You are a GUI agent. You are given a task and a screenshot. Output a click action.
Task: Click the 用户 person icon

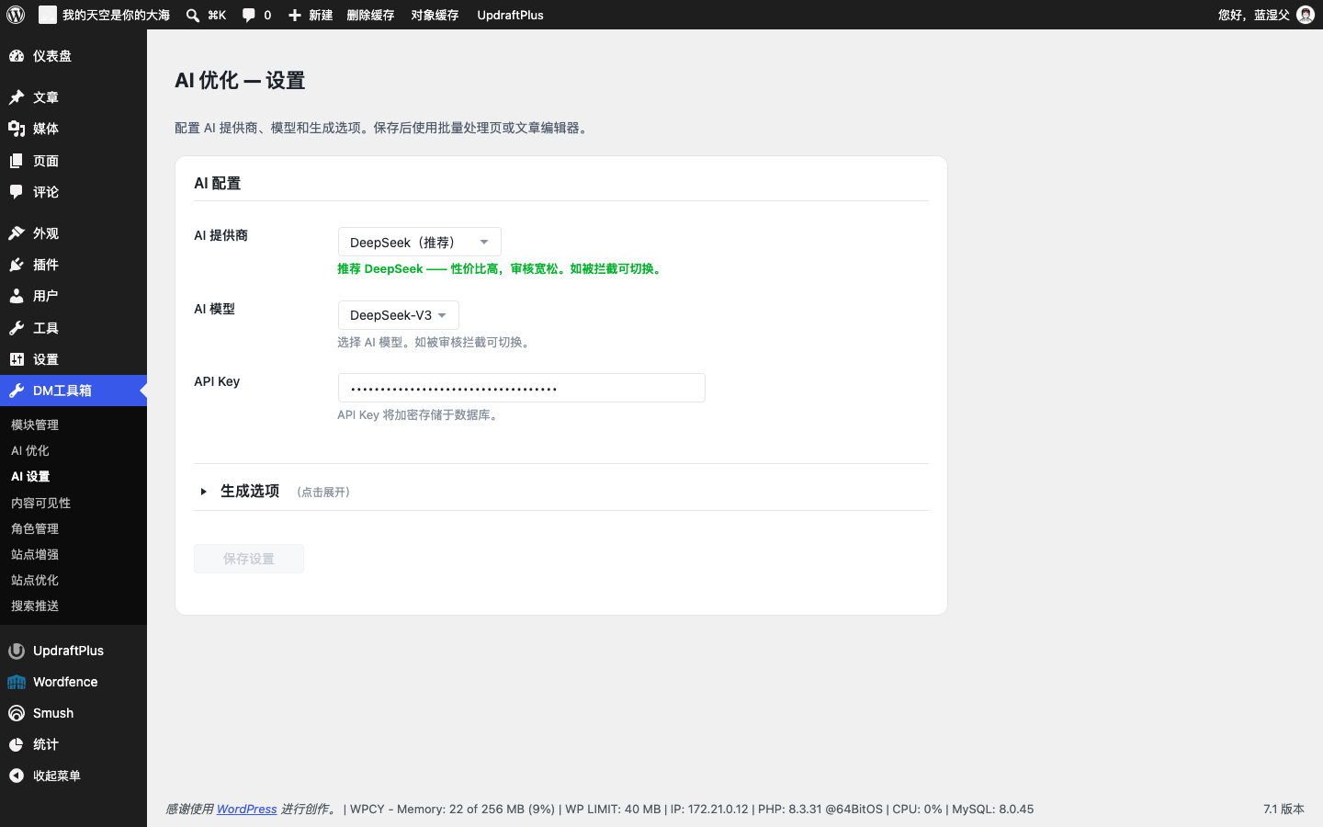pyautogui.click(x=17, y=296)
